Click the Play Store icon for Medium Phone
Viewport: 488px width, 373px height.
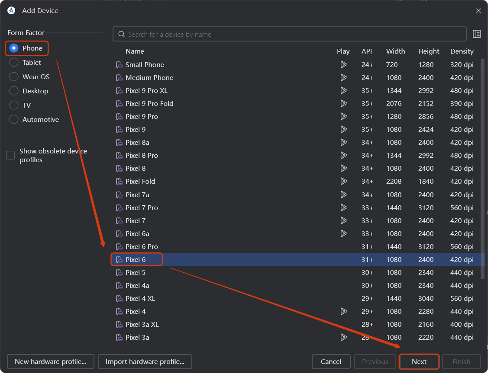click(344, 78)
